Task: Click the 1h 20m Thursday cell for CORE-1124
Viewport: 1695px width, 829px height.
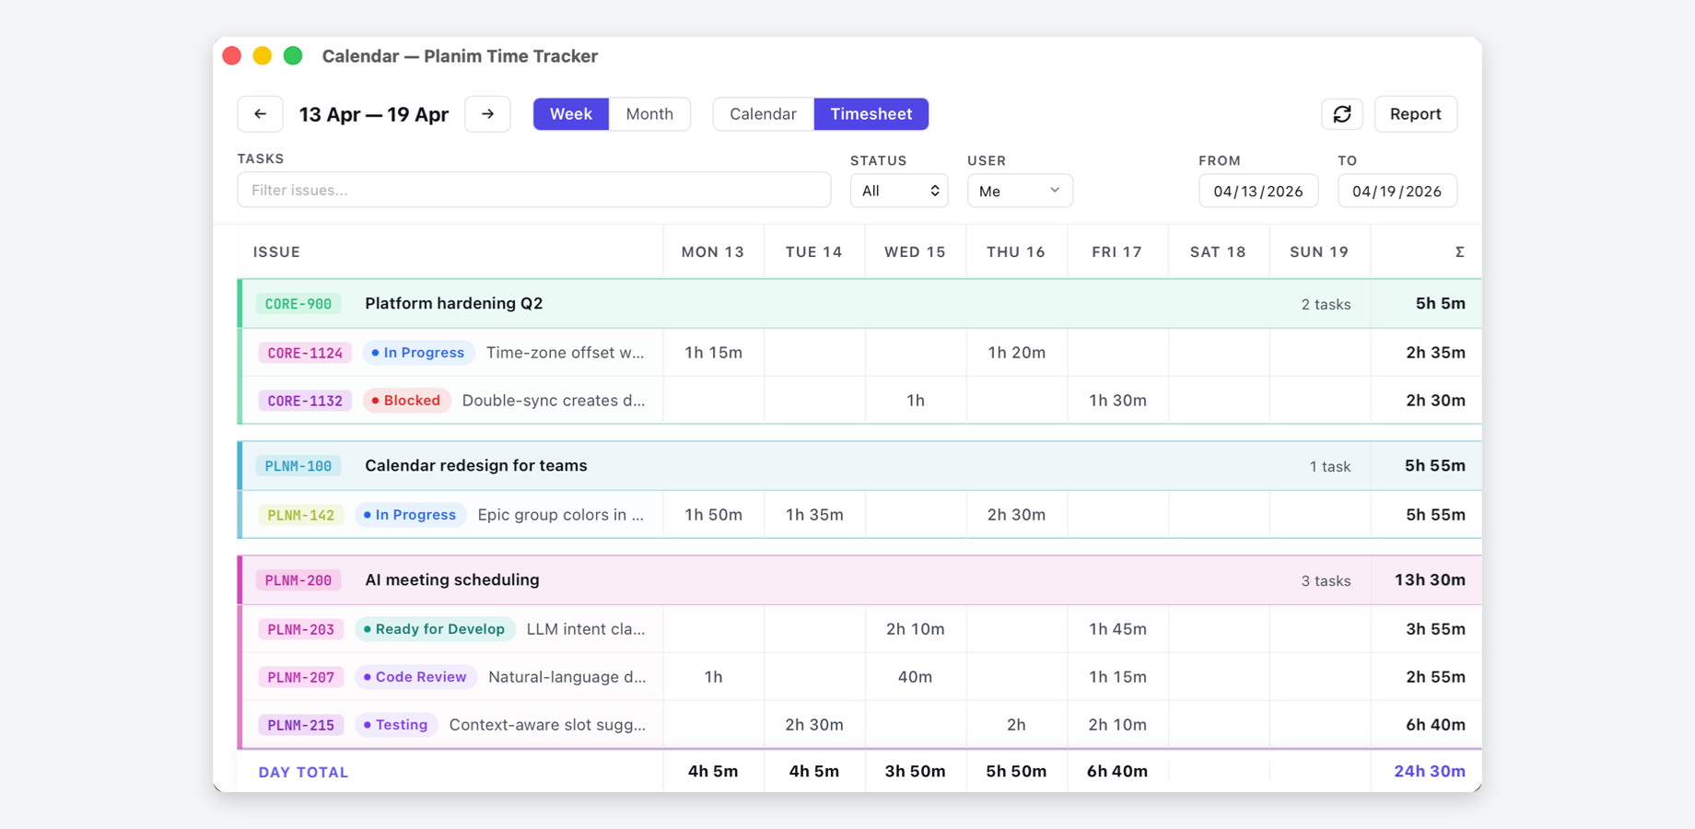Action: (x=1017, y=353)
